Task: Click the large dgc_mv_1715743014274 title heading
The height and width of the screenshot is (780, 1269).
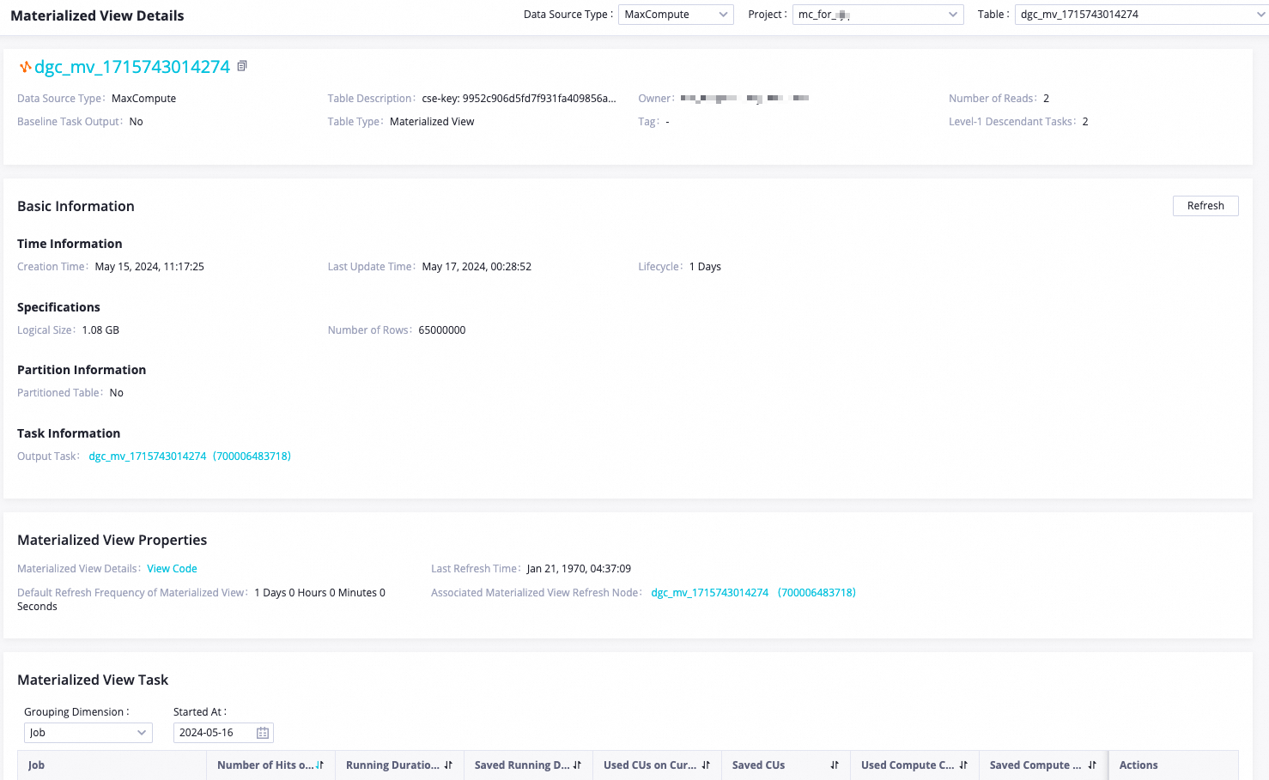Action: click(132, 67)
